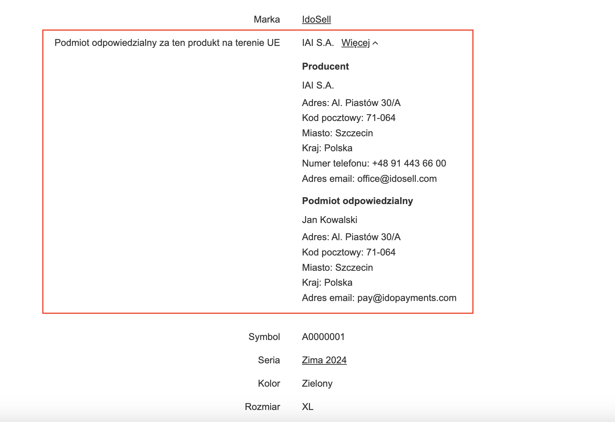Click the email pay@idopayments.com line
The image size is (615, 422).
[379, 298]
